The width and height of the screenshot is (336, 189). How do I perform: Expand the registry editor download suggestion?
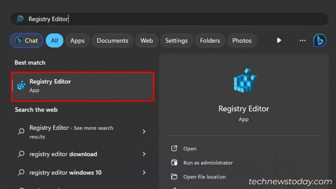(x=144, y=154)
